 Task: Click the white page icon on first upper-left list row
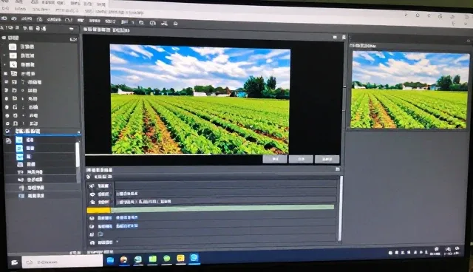(x=13, y=47)
